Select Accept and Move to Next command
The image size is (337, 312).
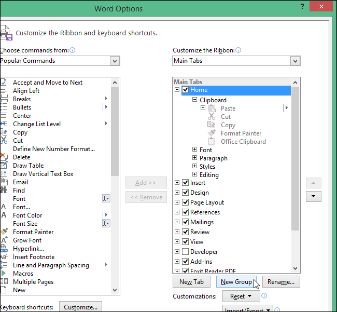click(x=55, y=83)
